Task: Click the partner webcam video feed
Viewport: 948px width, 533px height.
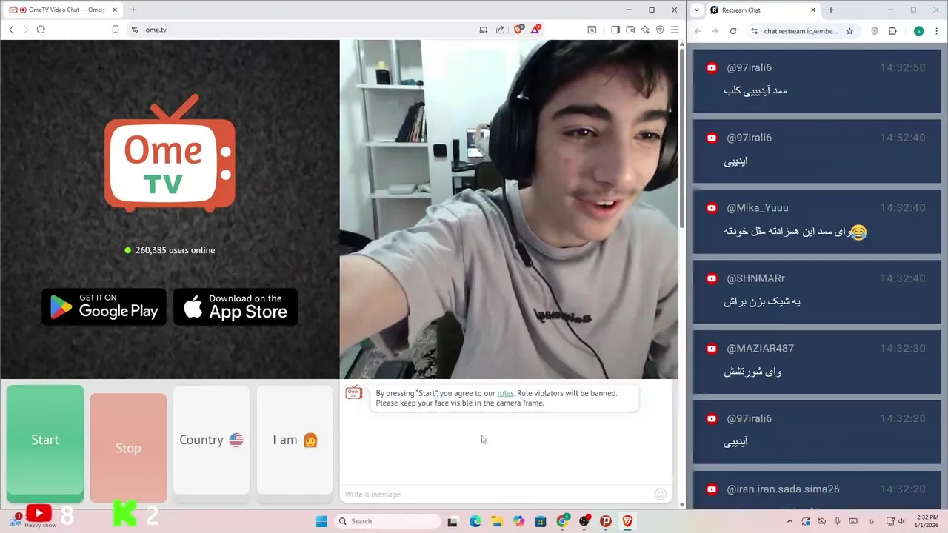Action: pyautogui.click(x=509, y=209)
